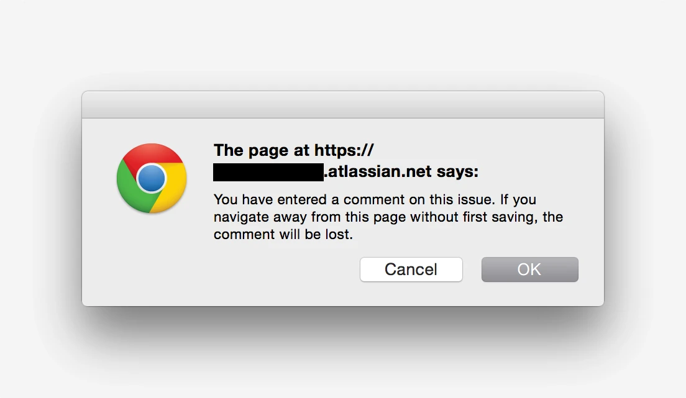Click the dialog title bar
686x398 pixels.
[342, 104]
